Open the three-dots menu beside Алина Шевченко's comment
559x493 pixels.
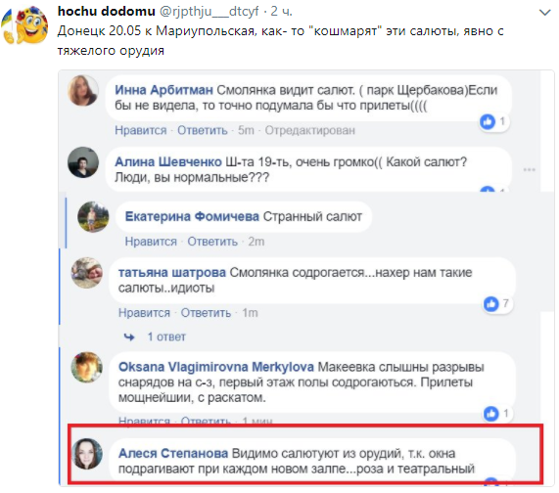pos(529,169)
